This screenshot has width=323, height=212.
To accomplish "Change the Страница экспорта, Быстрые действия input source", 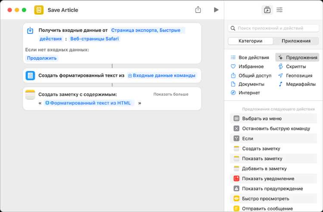I will pyautogui.click(x=146, y=30).
